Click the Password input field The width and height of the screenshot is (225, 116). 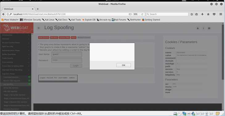(67, 60)
